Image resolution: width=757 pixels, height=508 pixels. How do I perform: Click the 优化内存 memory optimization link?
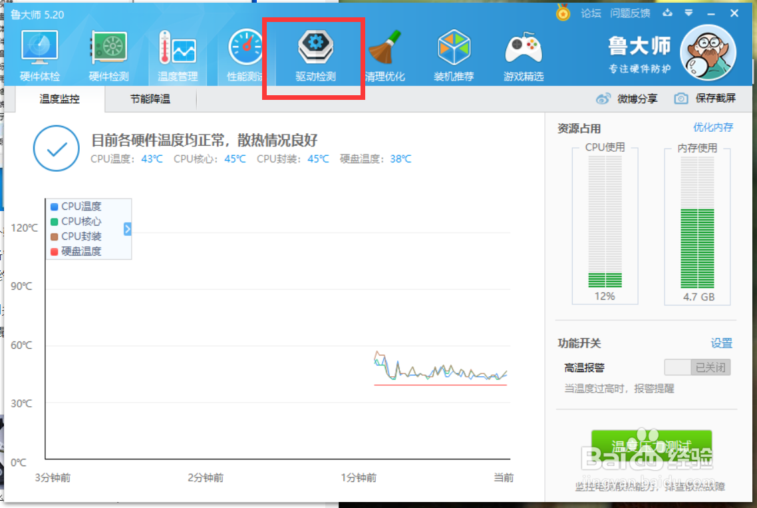point(712,127)
